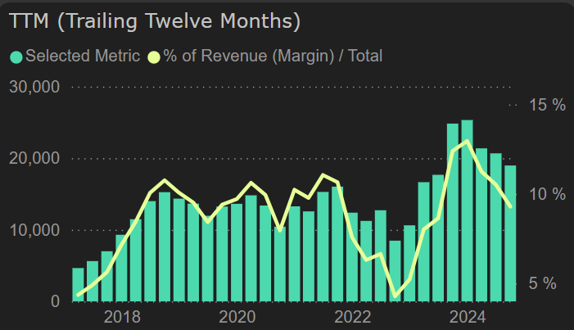Select the rightmost green bar
Image resolution: width=574 pixels, height=330 pixels.
pyautogui.click(x=510, y=233)
